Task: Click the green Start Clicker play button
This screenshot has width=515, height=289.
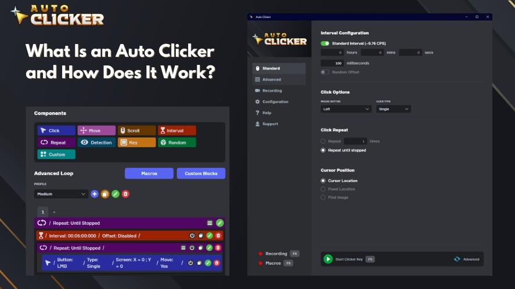Action: [328, 259]
